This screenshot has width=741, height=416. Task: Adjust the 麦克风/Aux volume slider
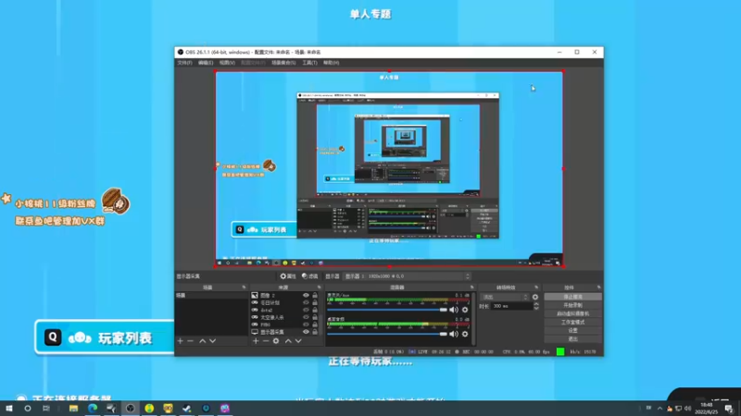click(387, 310)
